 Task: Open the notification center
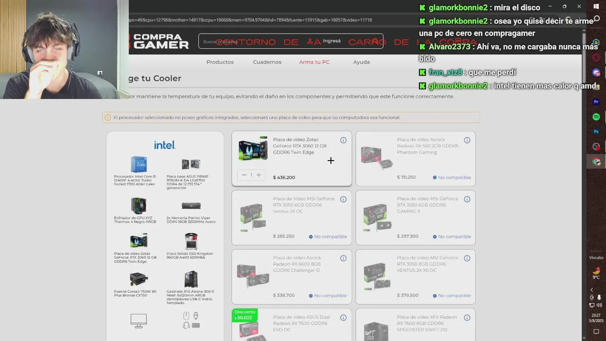596,332
